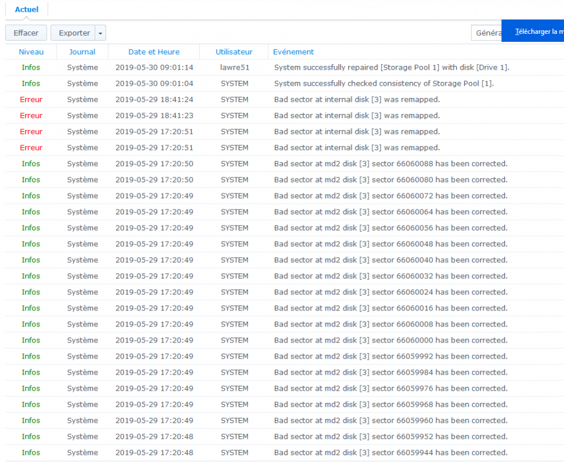Select the sector 66059968 corrected event

tap(285, 405)
